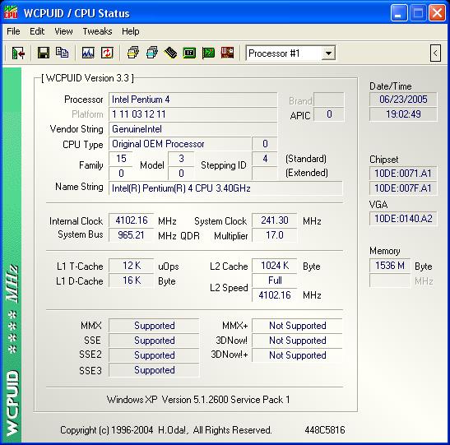The height and width of the screenshot is (445, 450).
Task: Click the code 448C5816 at bottom
Action: [325, 430]
